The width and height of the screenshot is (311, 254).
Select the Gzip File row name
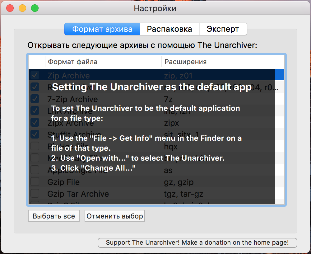tap(63, 182)
